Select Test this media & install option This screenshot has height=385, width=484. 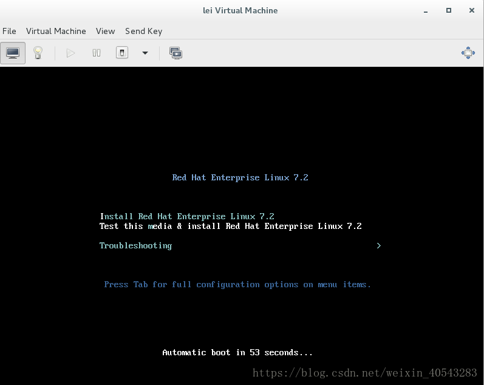(231, 226)
